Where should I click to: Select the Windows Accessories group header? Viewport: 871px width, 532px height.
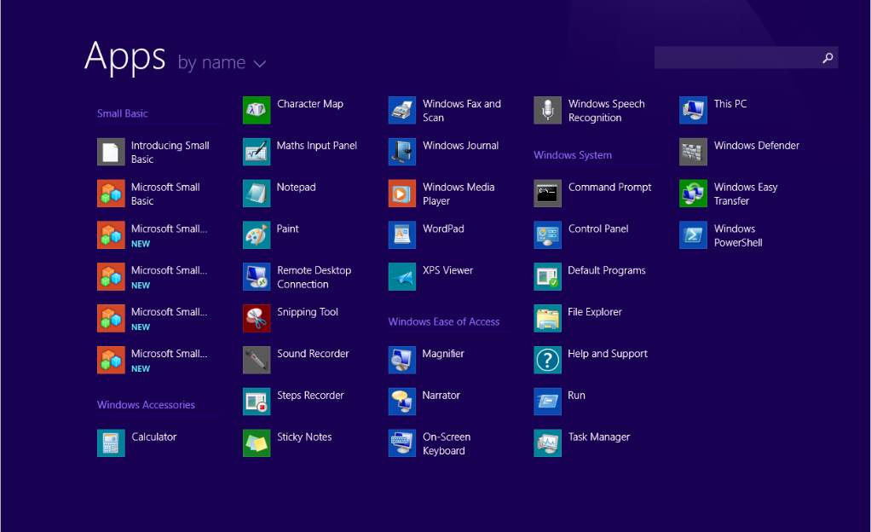pos(146,405)
